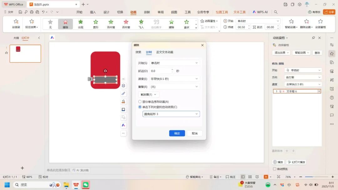This screenshot has height=190, width=338.
Task: Click the 确定 button to confirm
Action: pos(177,133)
